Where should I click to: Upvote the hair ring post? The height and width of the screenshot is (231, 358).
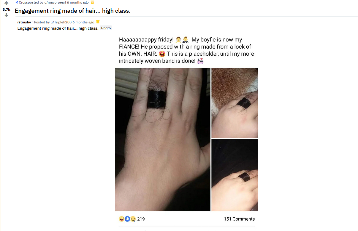(x=6, y=3)
